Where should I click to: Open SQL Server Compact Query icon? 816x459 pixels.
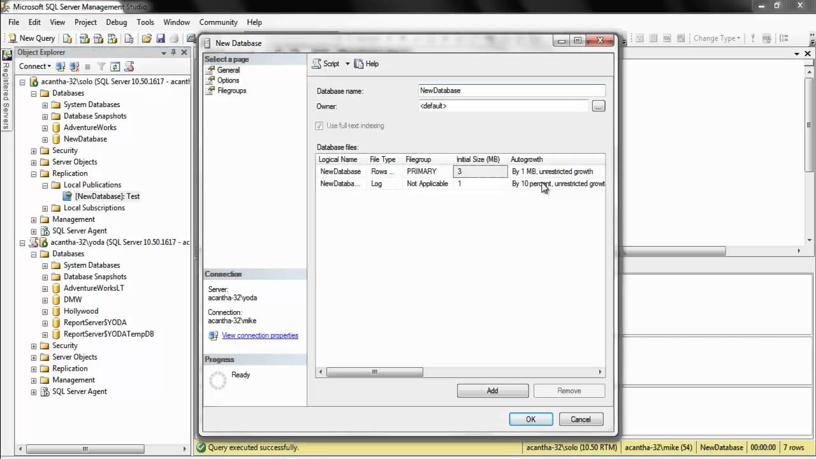[129, 38]
